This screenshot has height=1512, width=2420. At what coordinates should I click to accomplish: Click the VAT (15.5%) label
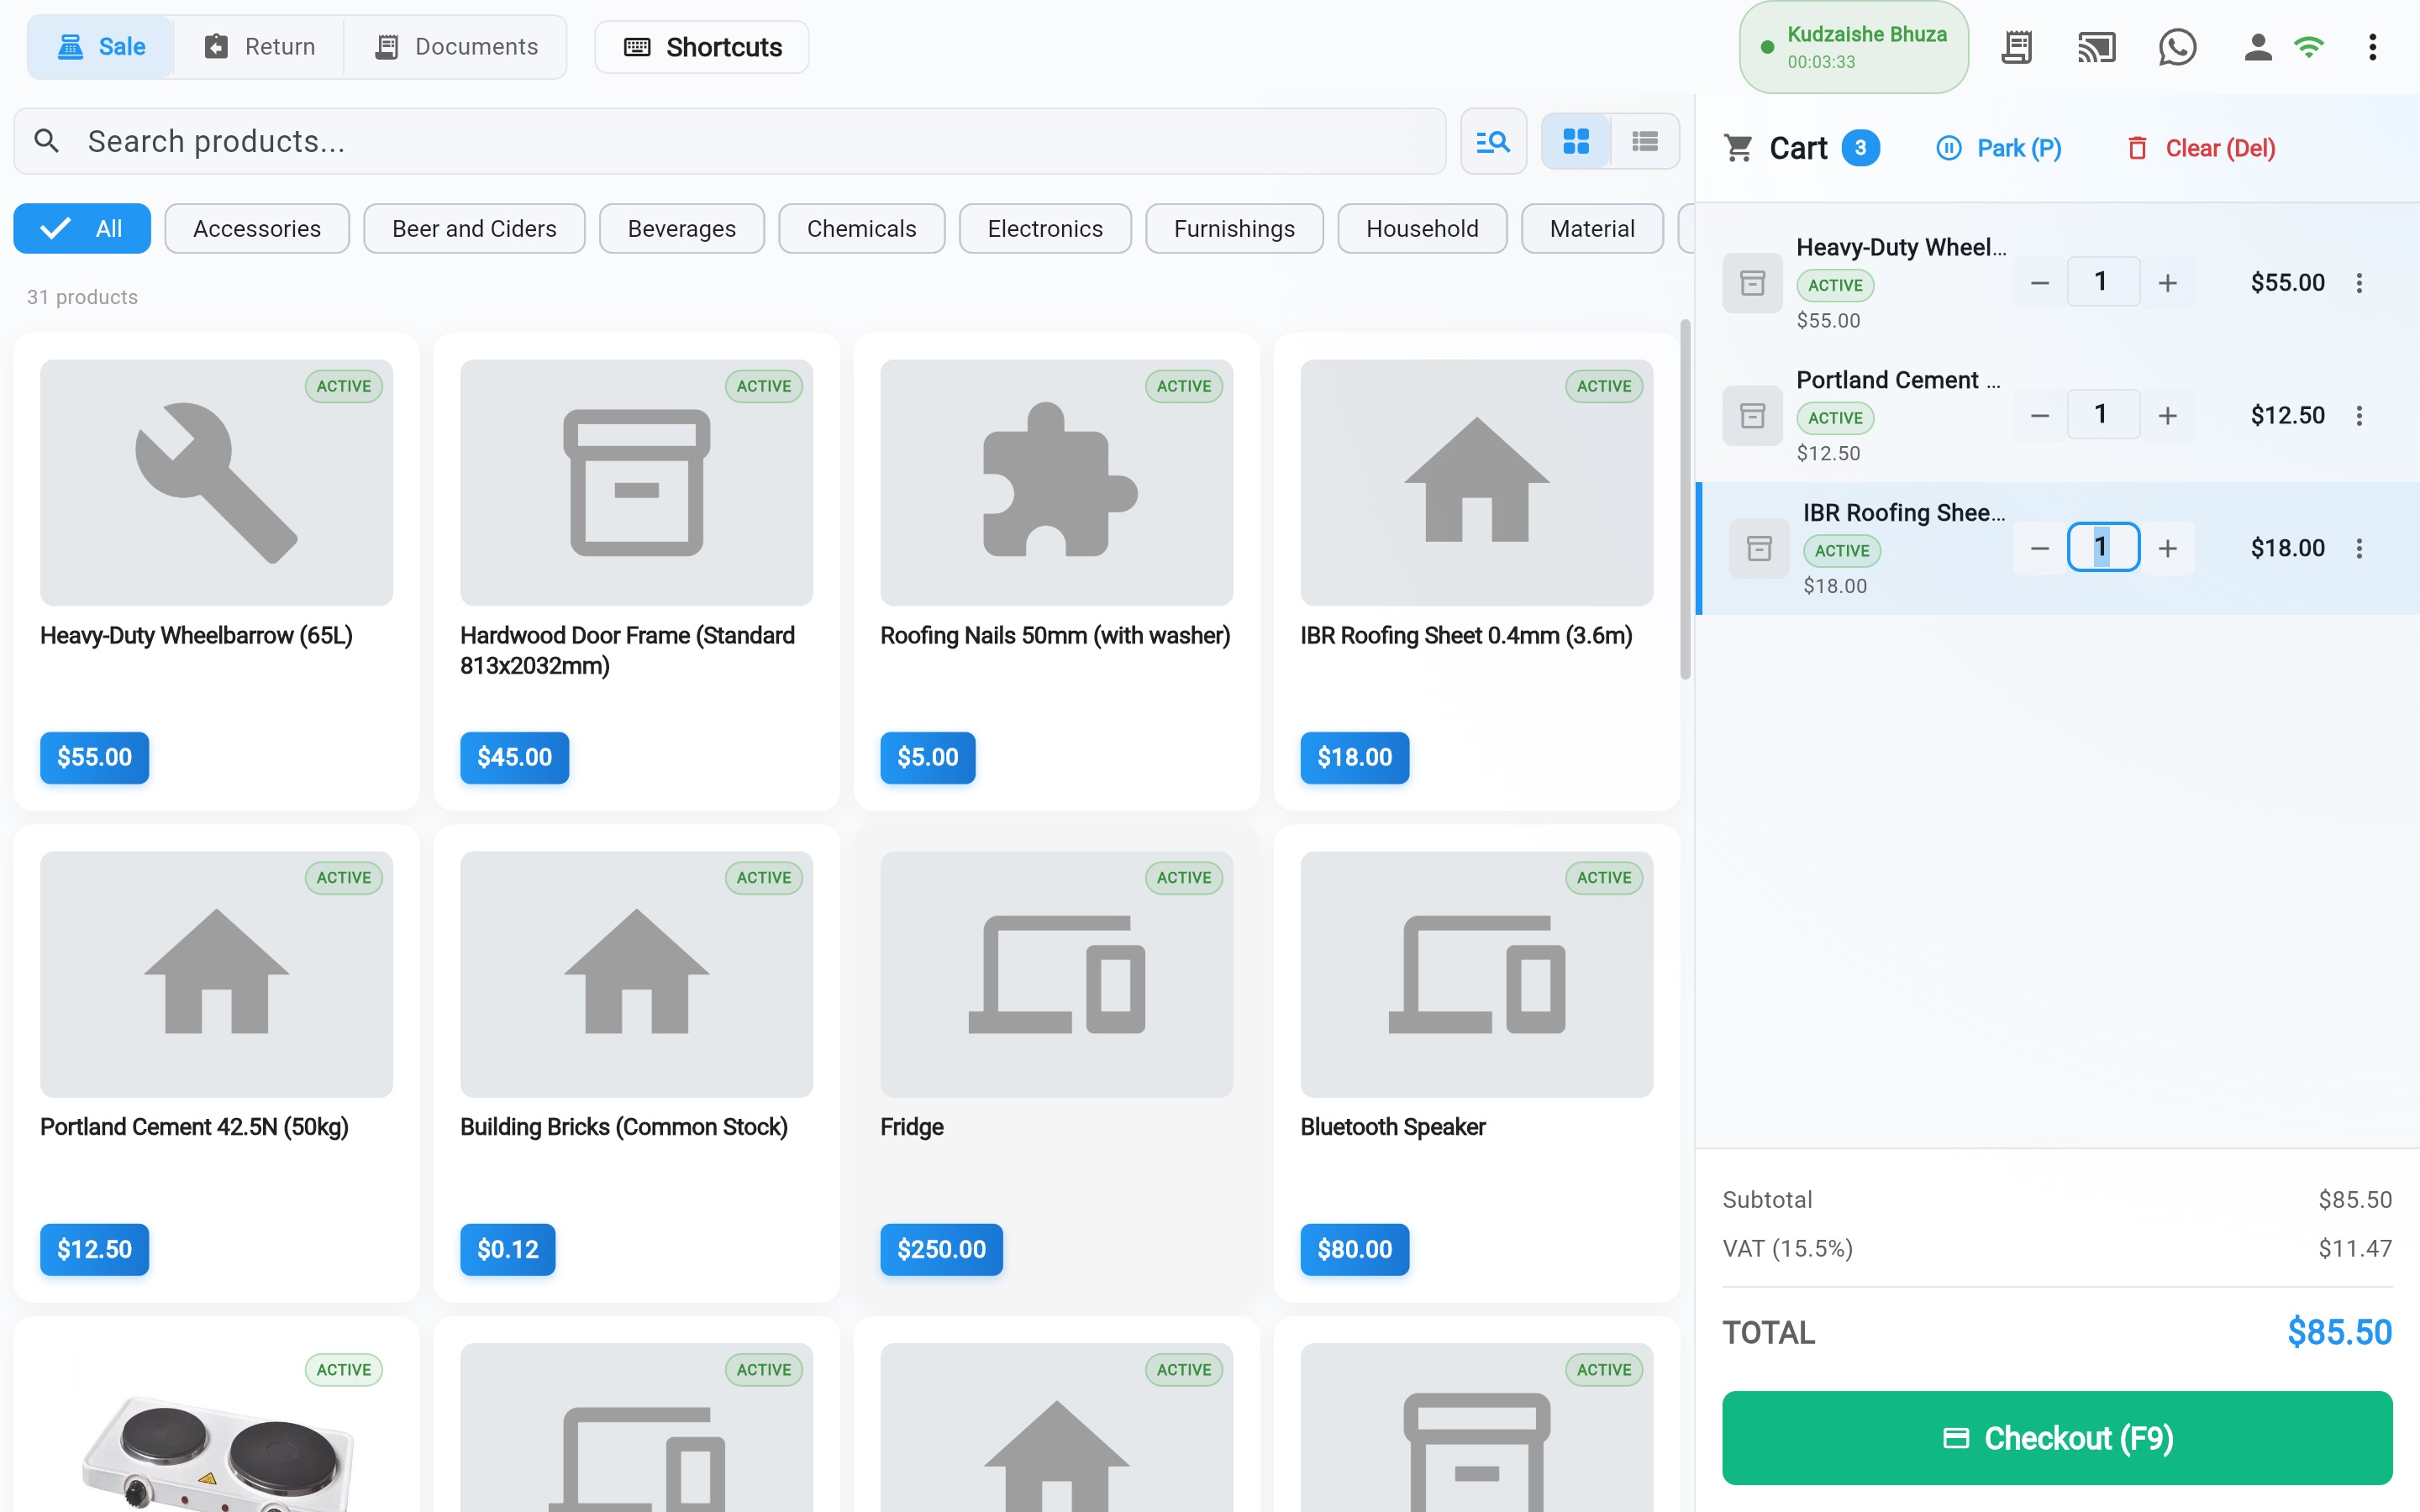click(1787, 1248)
